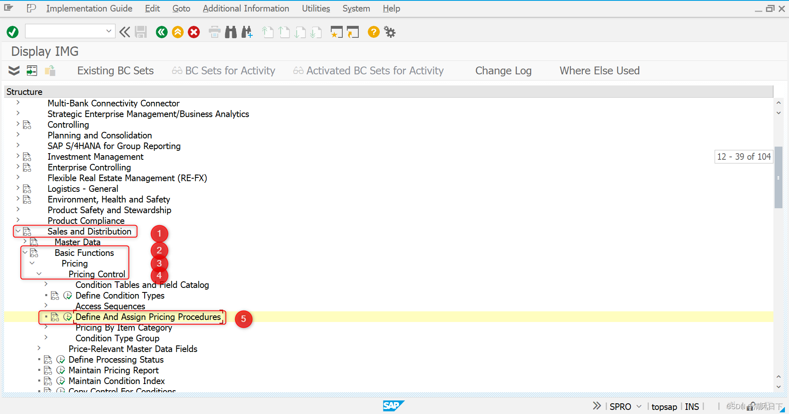Click the Change Log button
Image resolution: width=789 pixels, height=414 pixels.
click(x=503, y=71)
